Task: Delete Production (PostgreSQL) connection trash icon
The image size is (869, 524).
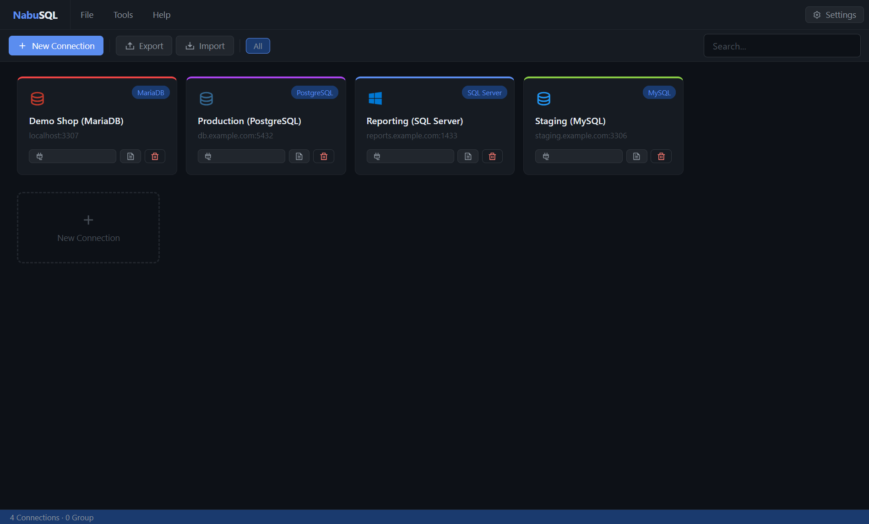Action: (x=324, y=156)
